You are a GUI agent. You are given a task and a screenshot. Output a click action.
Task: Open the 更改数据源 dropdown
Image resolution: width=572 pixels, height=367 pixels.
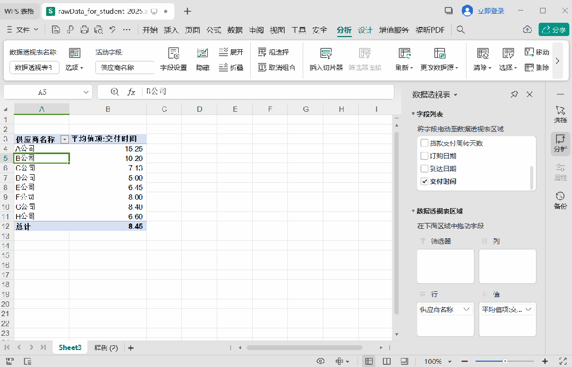439,67
